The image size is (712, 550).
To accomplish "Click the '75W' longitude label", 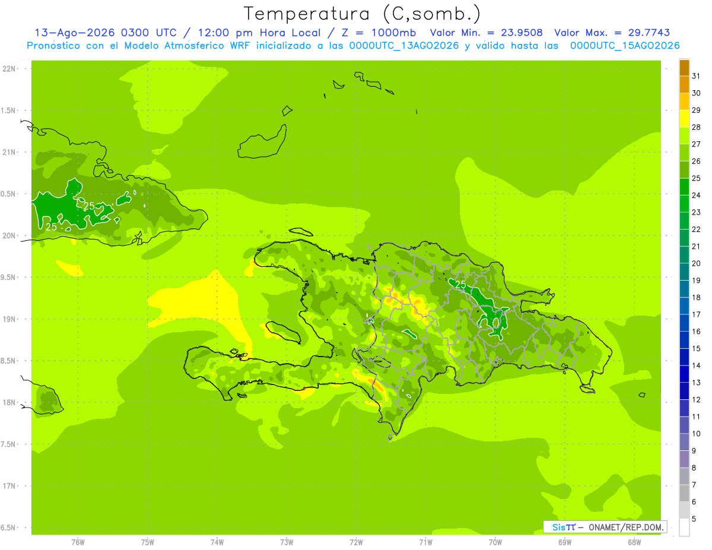I will [x=147, y=542].
